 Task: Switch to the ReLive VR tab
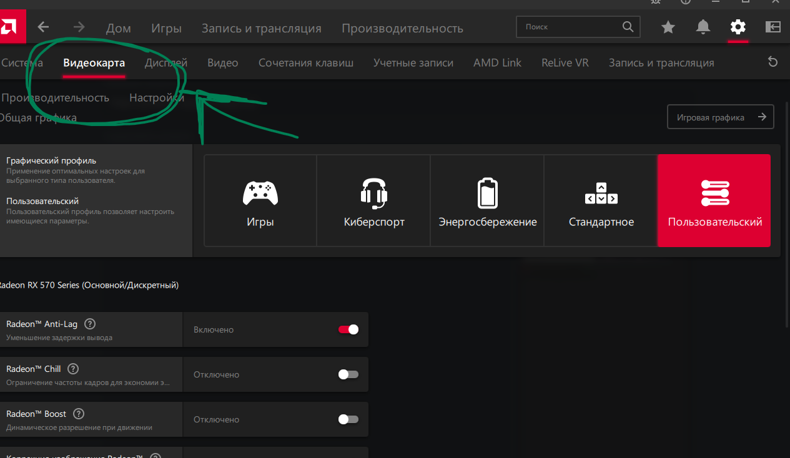(x=565, y=62)
